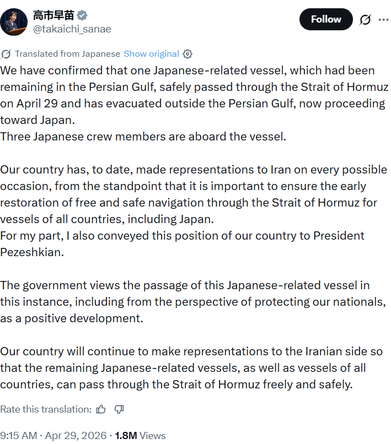Rate the translation with thumbs down

tap(119, 409)
